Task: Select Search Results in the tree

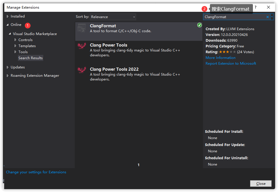Action: coord(30,58)
